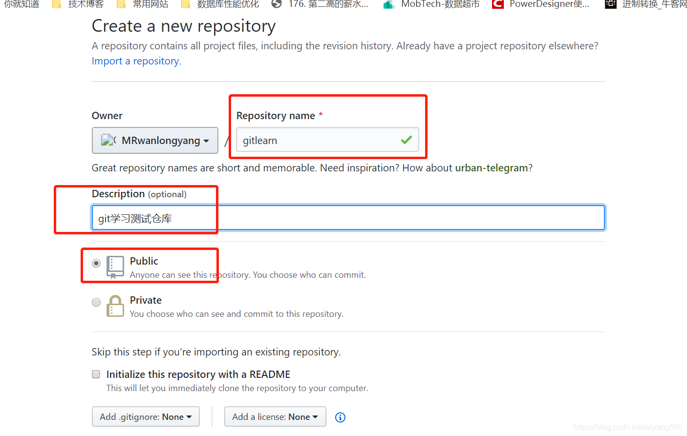Open the Owner dropdown MRwanlongyang
The width and height of the screenshot is (687, 436).
click(x=155, y=141)
